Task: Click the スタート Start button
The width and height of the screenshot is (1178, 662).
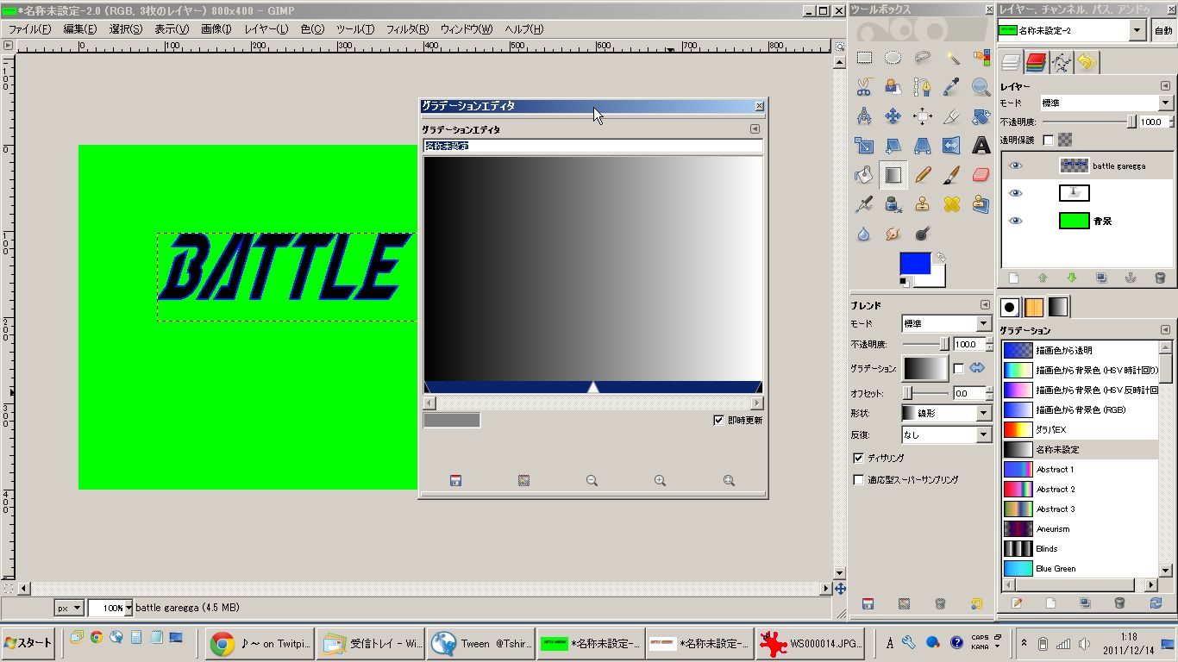Action: [x=28, y=642]
